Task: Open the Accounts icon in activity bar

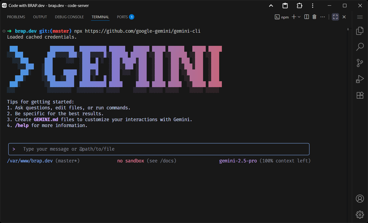Action: point(360,199)
